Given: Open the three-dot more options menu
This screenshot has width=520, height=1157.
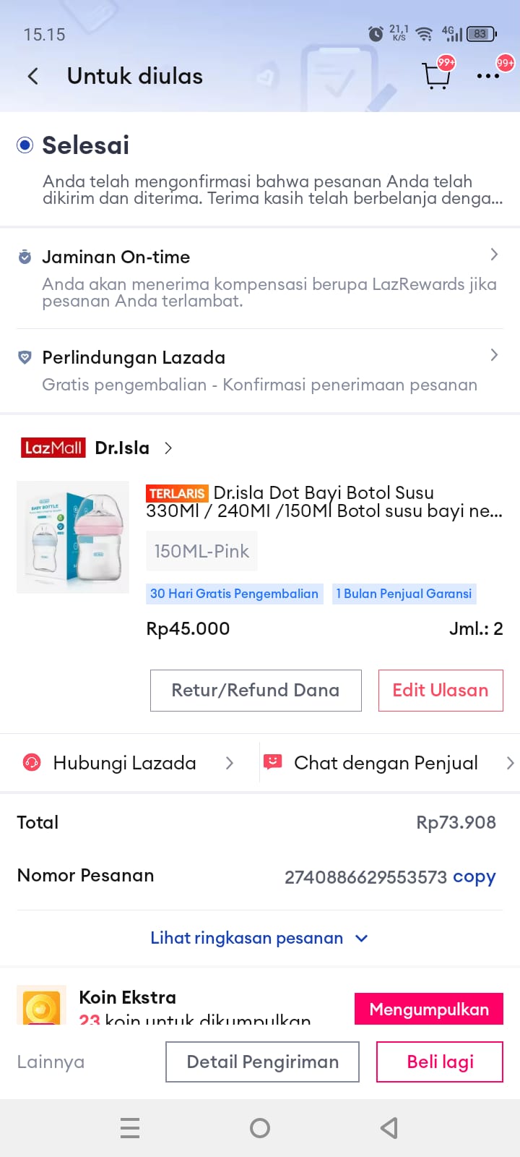Looking at the screenshot, I should pyautogui.click(x=488, y=75).
